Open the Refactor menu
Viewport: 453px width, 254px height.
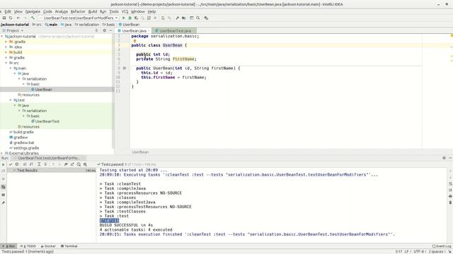click(78, 11)
